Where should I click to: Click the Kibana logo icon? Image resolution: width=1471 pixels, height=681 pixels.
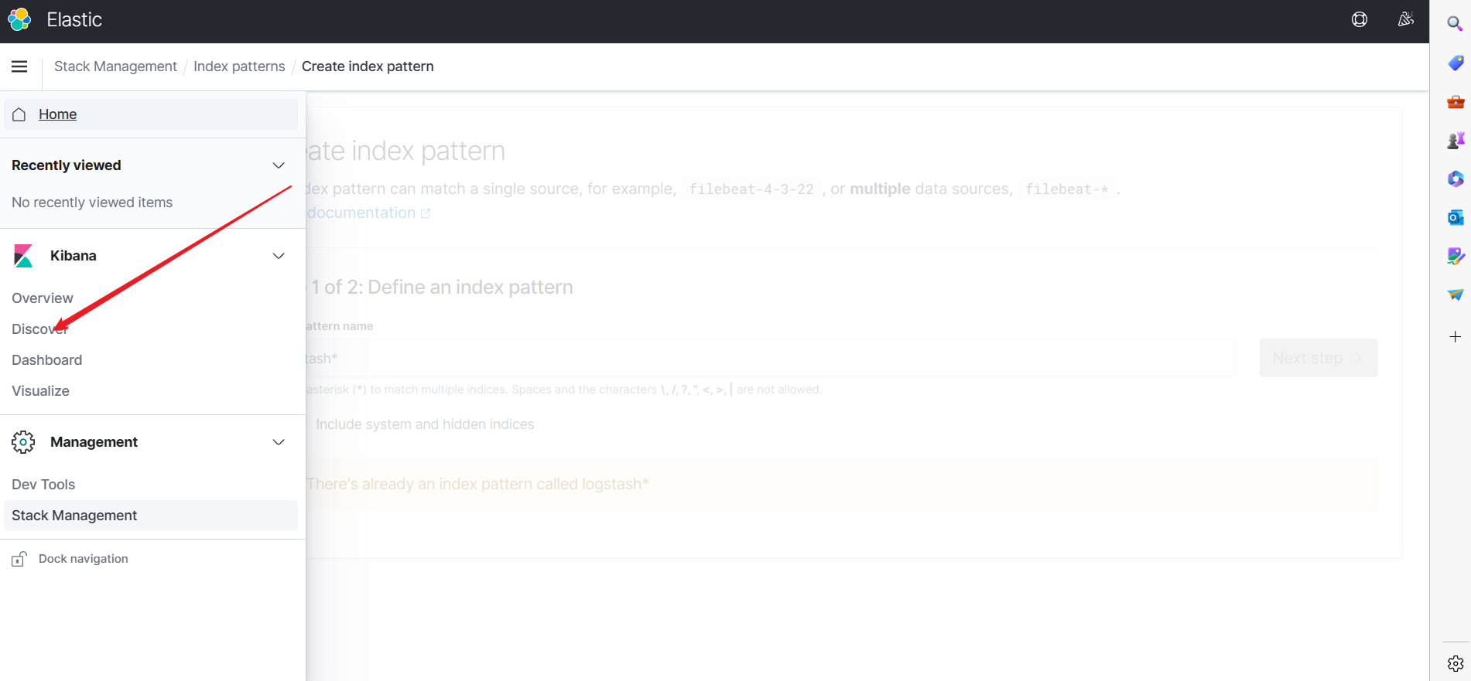pyautogui.click(x=23, y=256)
